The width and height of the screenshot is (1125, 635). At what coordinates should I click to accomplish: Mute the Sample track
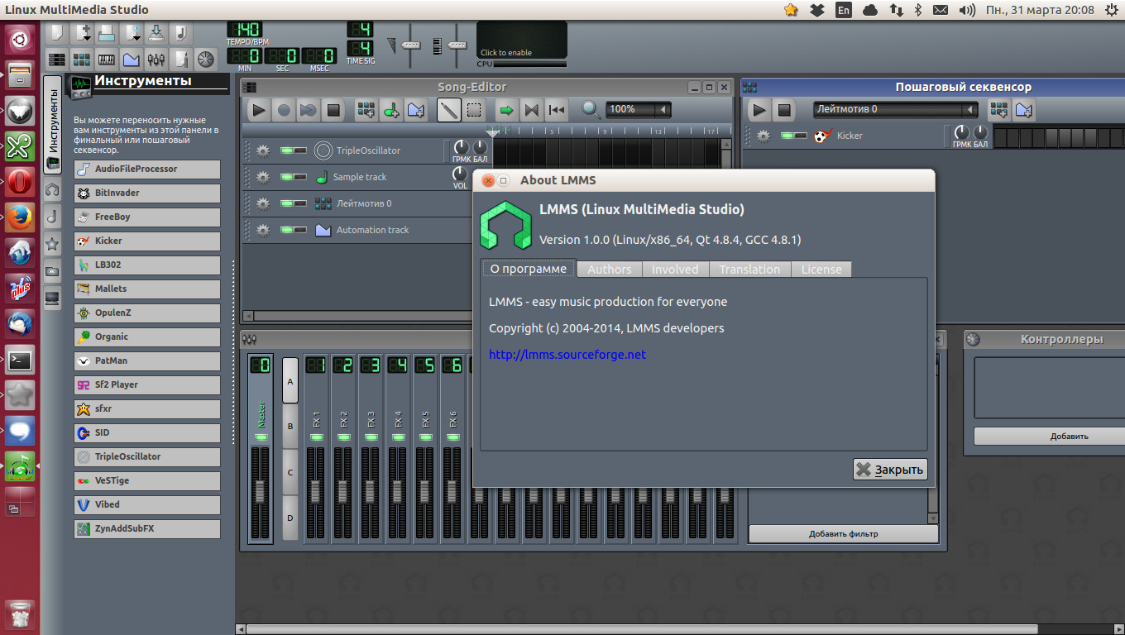click(285, 177)
